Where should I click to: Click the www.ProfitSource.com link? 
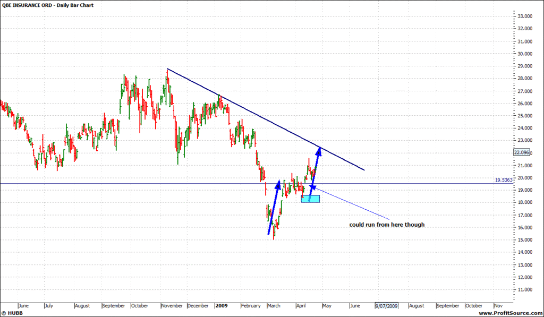click(509, 313)
